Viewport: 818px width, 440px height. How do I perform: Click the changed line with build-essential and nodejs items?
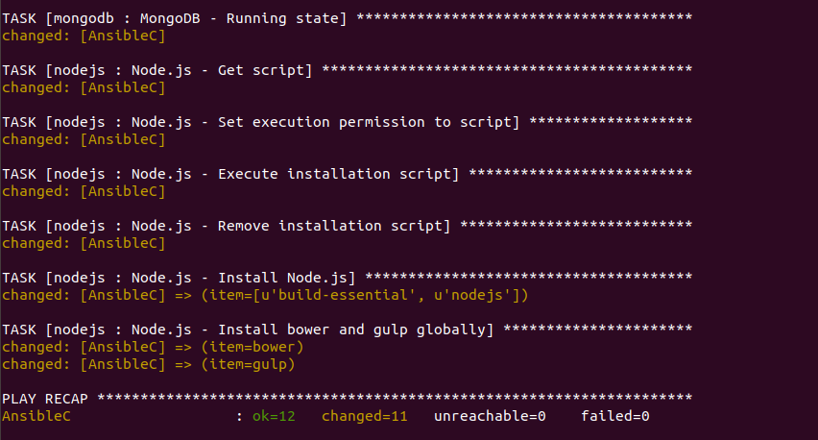265,295
